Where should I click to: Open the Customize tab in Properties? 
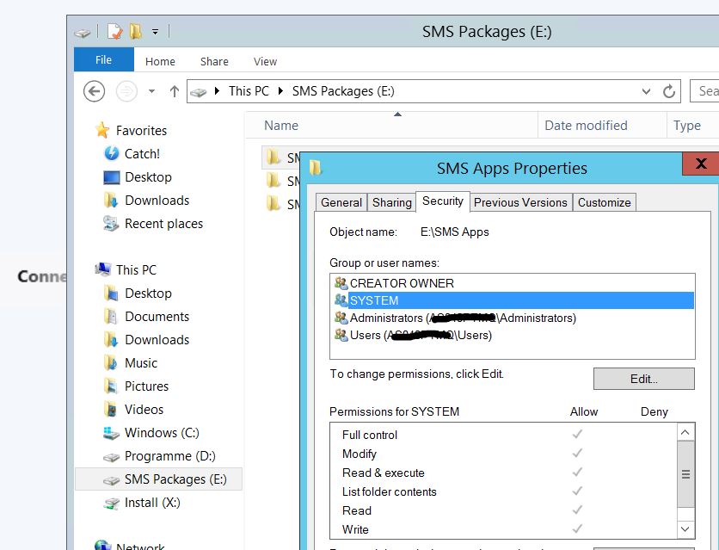604,202
